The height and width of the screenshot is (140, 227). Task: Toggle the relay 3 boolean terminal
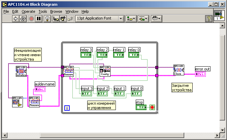(x=86, y=55)
